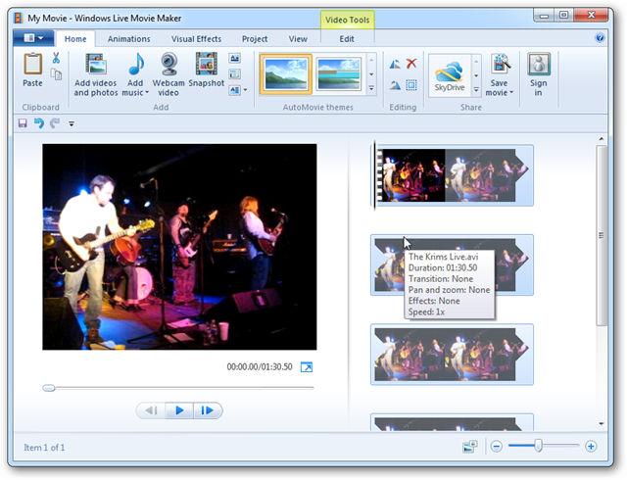Click the save project icon in quick access
Screen dimensions: 627x480
click(23, 123)
